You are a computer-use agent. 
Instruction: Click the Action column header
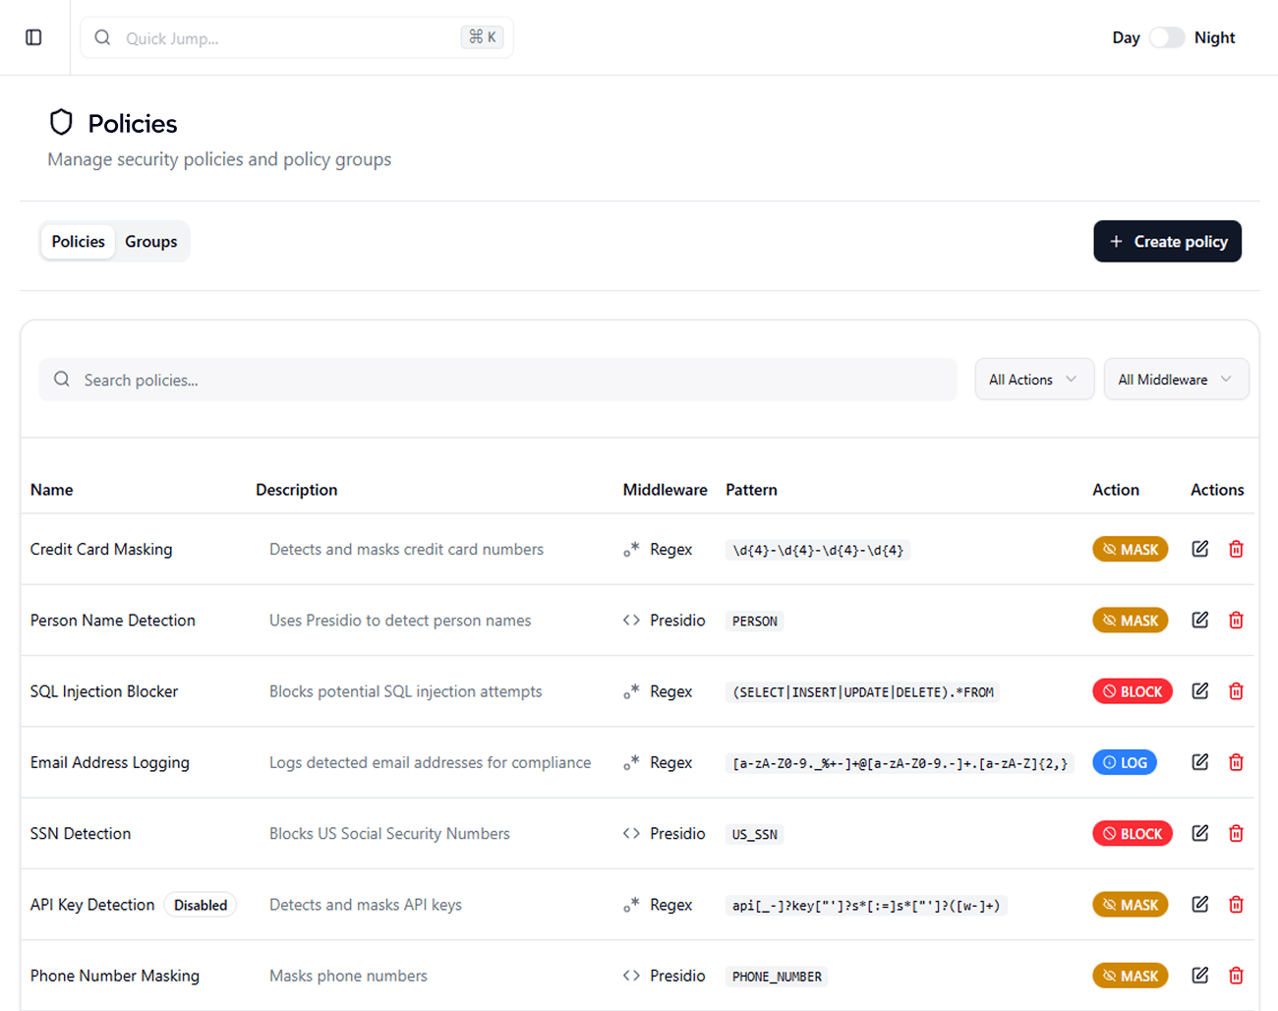pos(1116,489)
